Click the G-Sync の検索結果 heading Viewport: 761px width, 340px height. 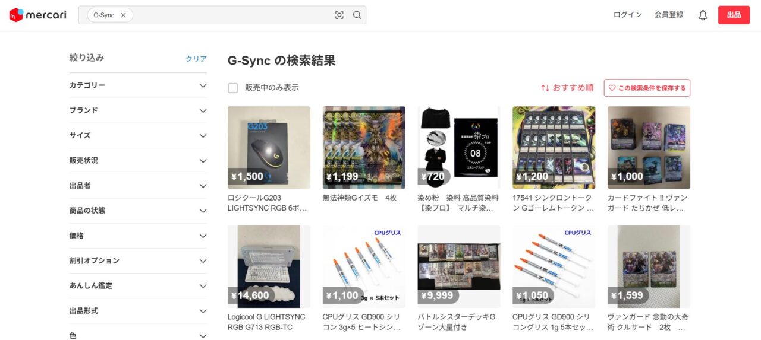tap(282, 60)
